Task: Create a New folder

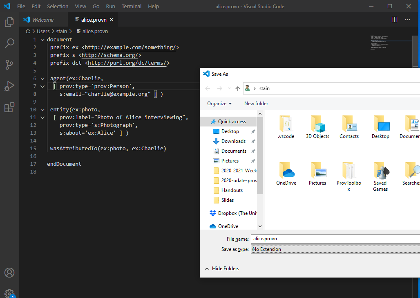Action: pyautogui.click(x=256, y=104)
